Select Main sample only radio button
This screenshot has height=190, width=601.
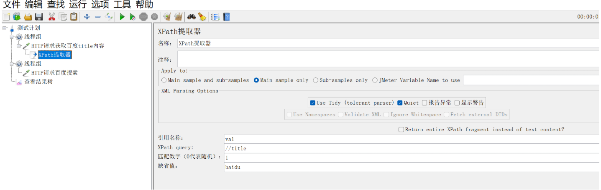(x=256, y=80)
